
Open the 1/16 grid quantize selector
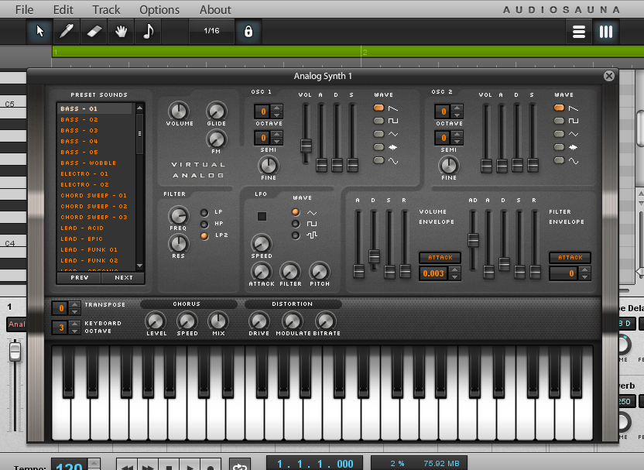pos(211,31)
